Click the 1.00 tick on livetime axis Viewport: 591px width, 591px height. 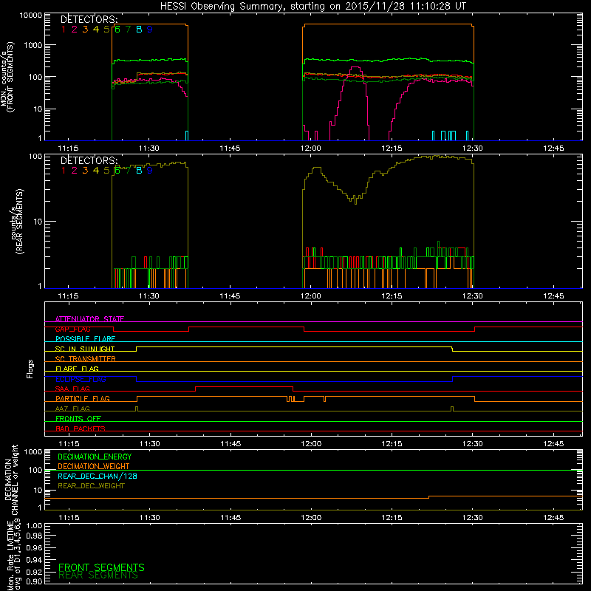pos(34,525)
